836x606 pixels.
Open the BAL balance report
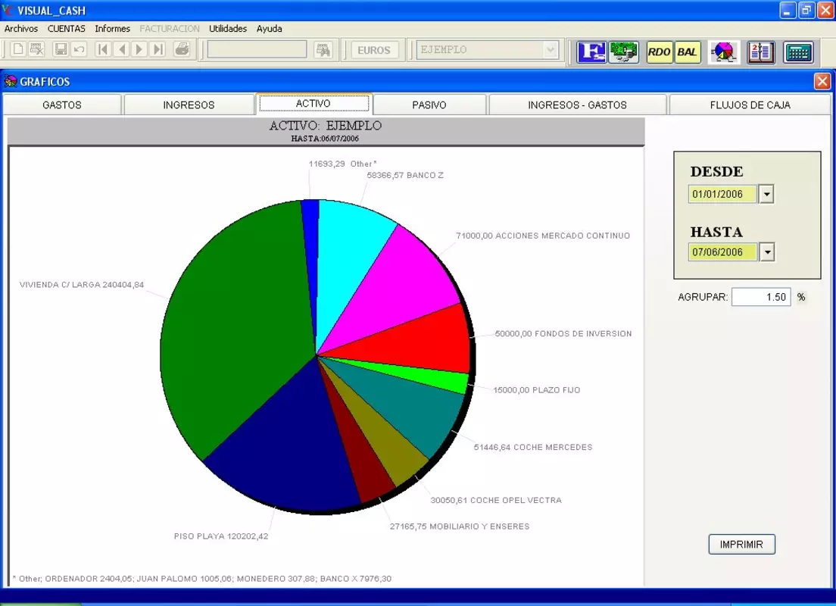click(x=687, y=52)
